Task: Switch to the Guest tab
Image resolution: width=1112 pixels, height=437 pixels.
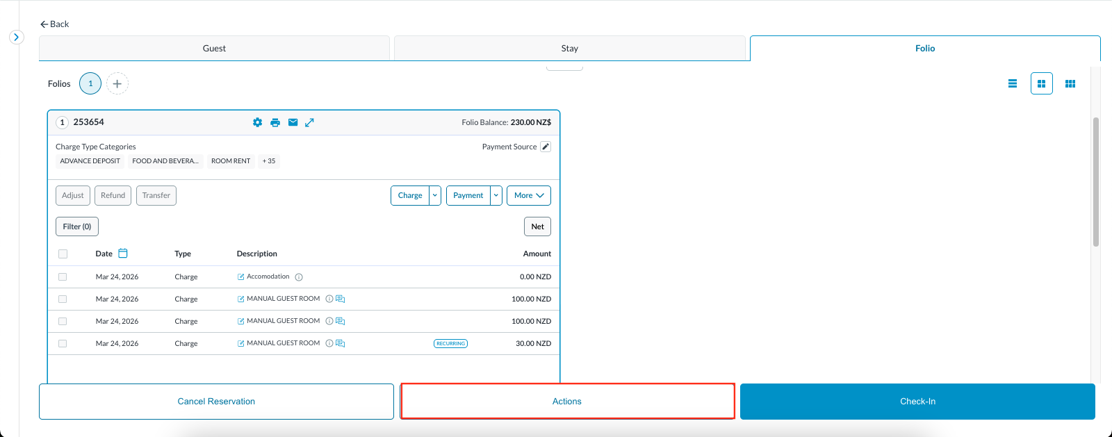Action: click(x=214, y=49)
